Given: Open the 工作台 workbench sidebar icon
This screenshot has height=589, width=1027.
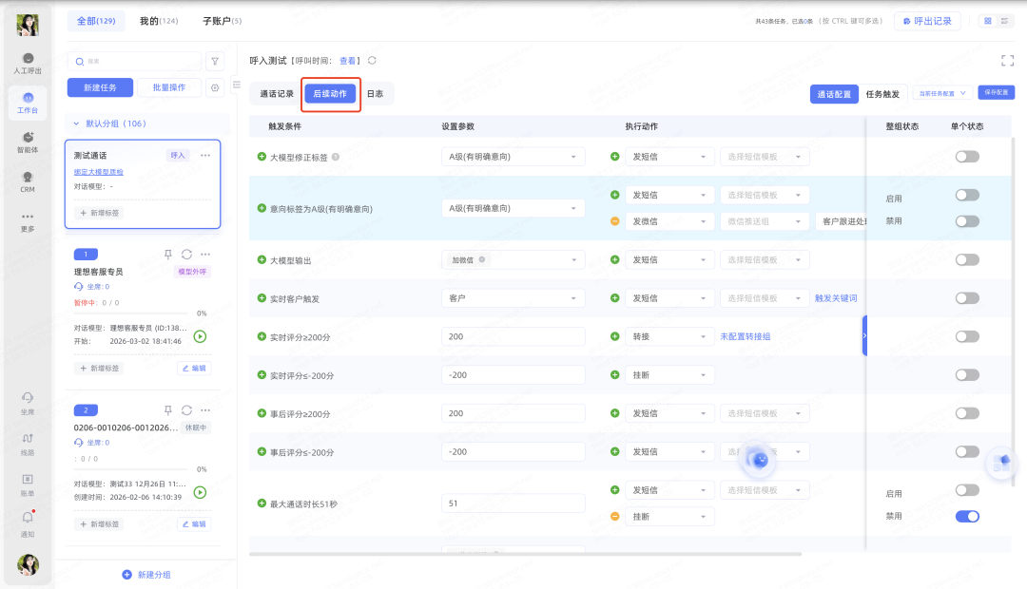Looking at the screenshot, I should click(x=28, y=103).
